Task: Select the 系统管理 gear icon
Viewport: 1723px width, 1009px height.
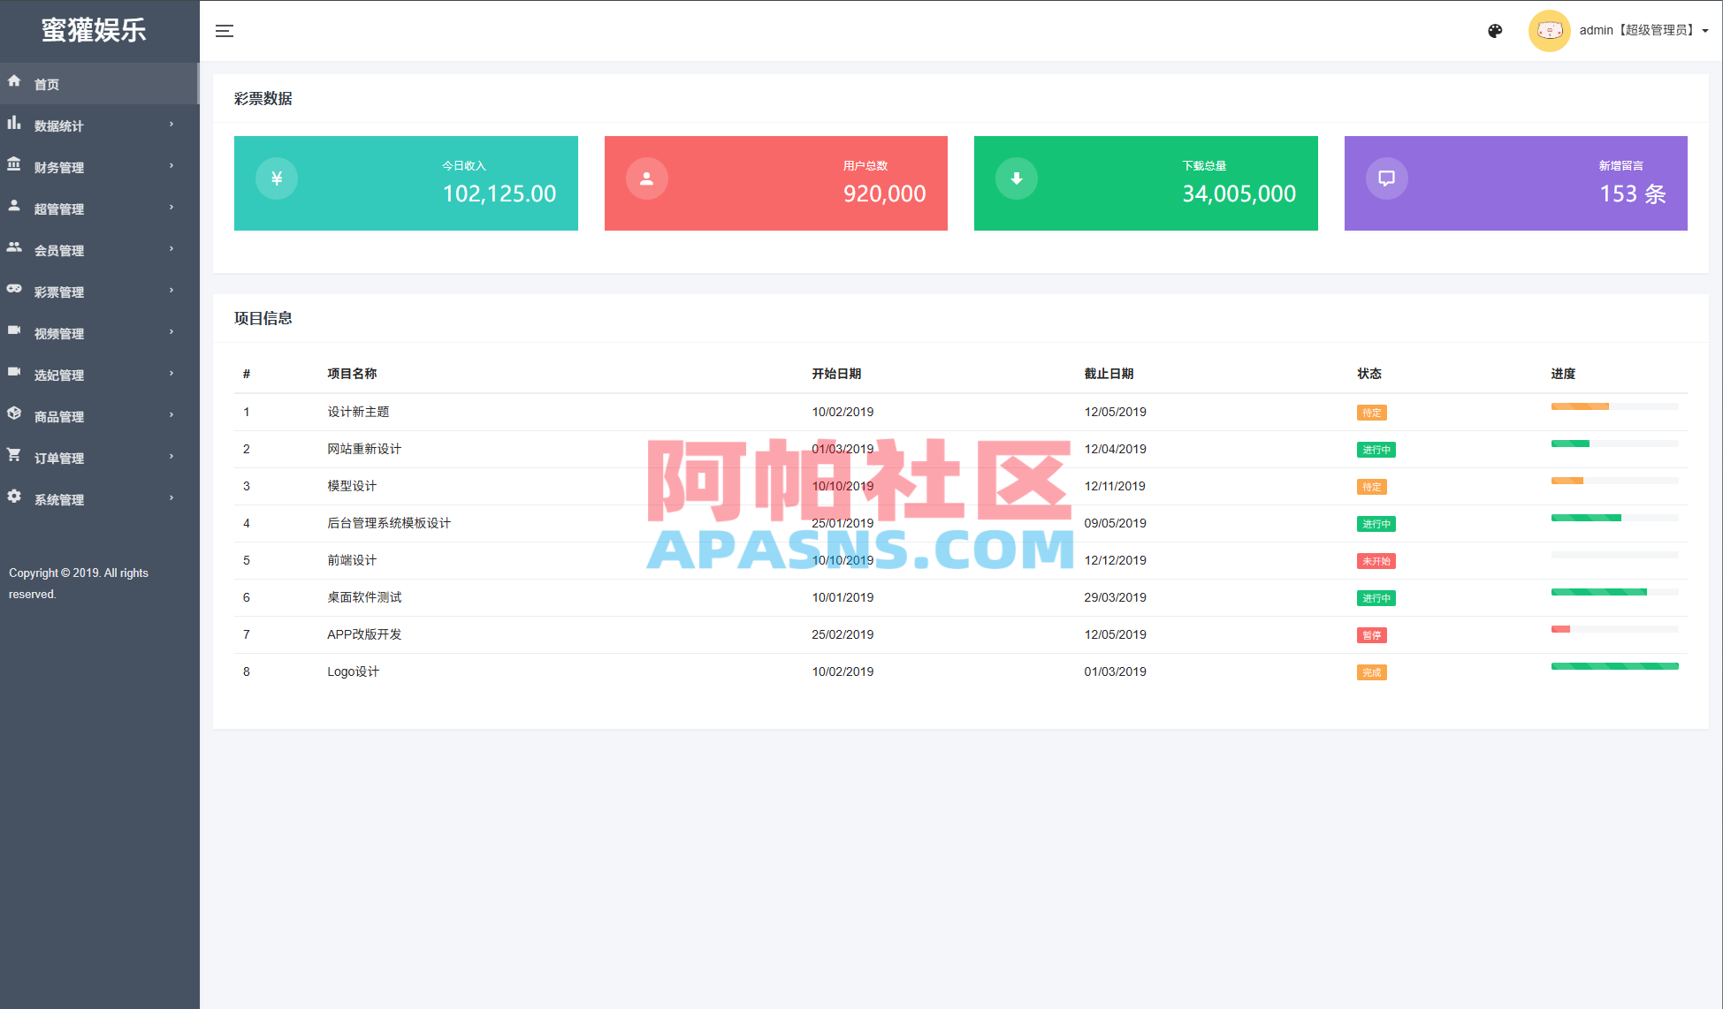Action: point(14,497)
